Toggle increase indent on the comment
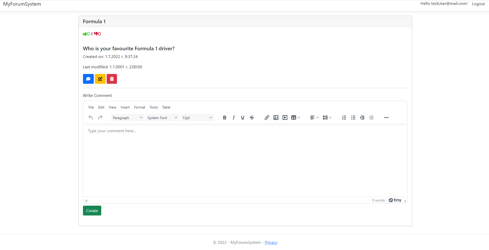489x250 pixels. point(362,118)
